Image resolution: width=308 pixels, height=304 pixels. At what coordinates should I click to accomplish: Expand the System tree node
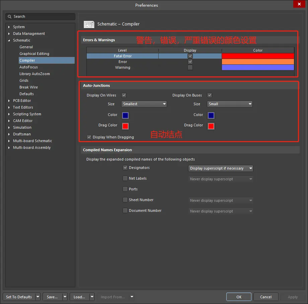click(x=9, y=27)
